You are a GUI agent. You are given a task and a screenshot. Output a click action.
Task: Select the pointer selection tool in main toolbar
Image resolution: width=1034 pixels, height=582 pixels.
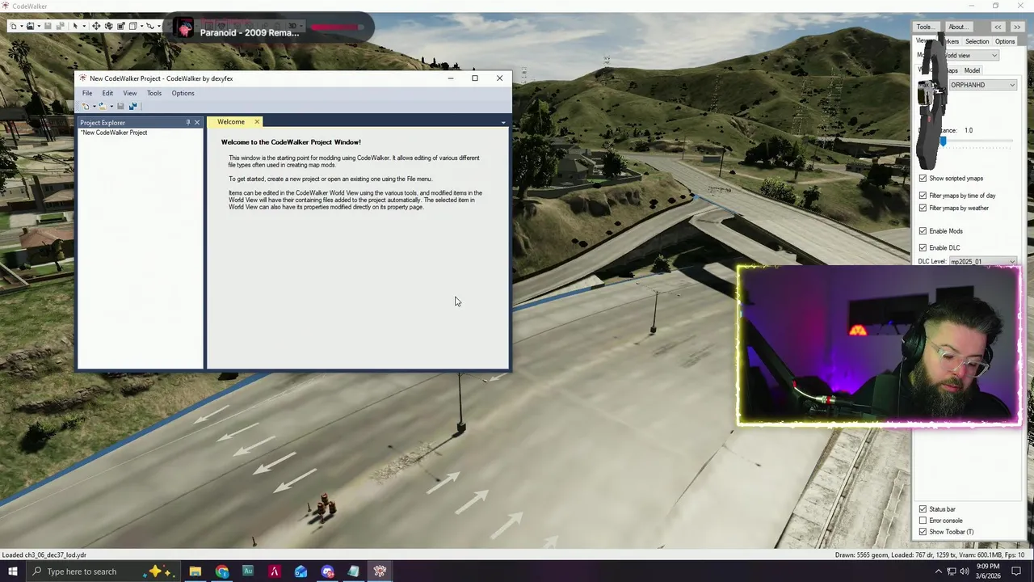pos(75,26)
